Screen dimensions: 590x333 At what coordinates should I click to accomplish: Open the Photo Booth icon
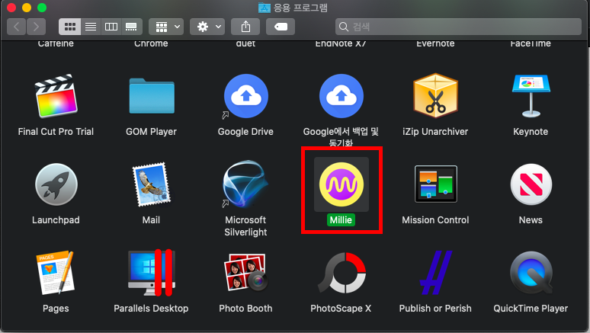(x=245, y=273)
